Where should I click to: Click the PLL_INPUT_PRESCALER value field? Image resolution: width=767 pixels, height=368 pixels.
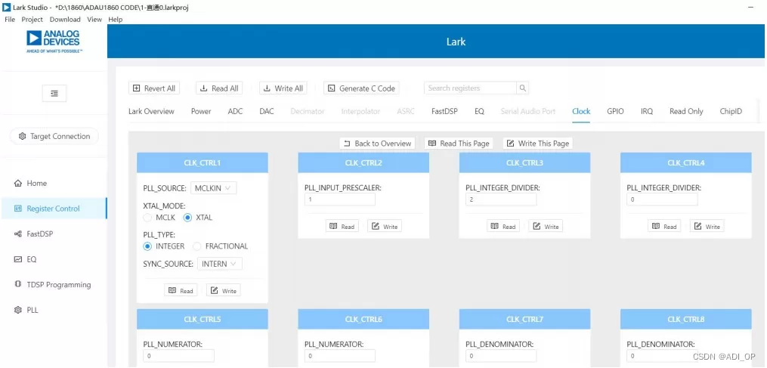point(340,199)
